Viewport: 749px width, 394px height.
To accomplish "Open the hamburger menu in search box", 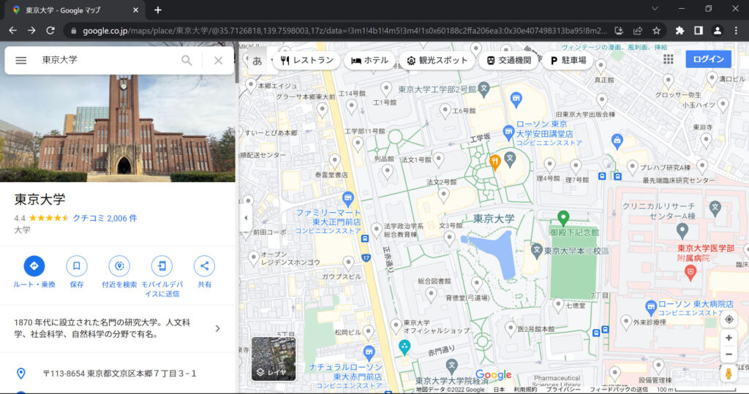I will click(21, 61).
